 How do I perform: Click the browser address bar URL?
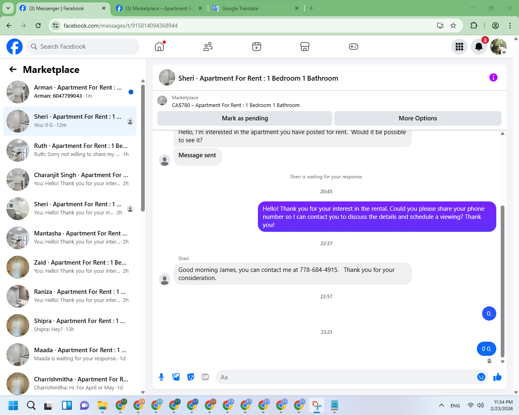click(120, 26)
